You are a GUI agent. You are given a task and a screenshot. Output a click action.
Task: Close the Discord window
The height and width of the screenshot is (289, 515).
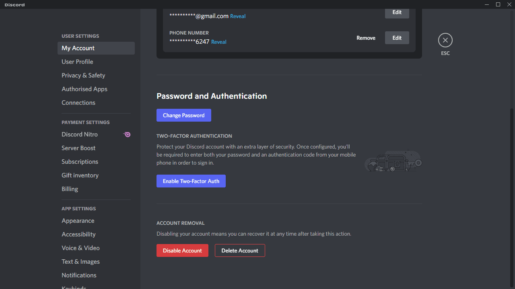(x=509, y=4)
